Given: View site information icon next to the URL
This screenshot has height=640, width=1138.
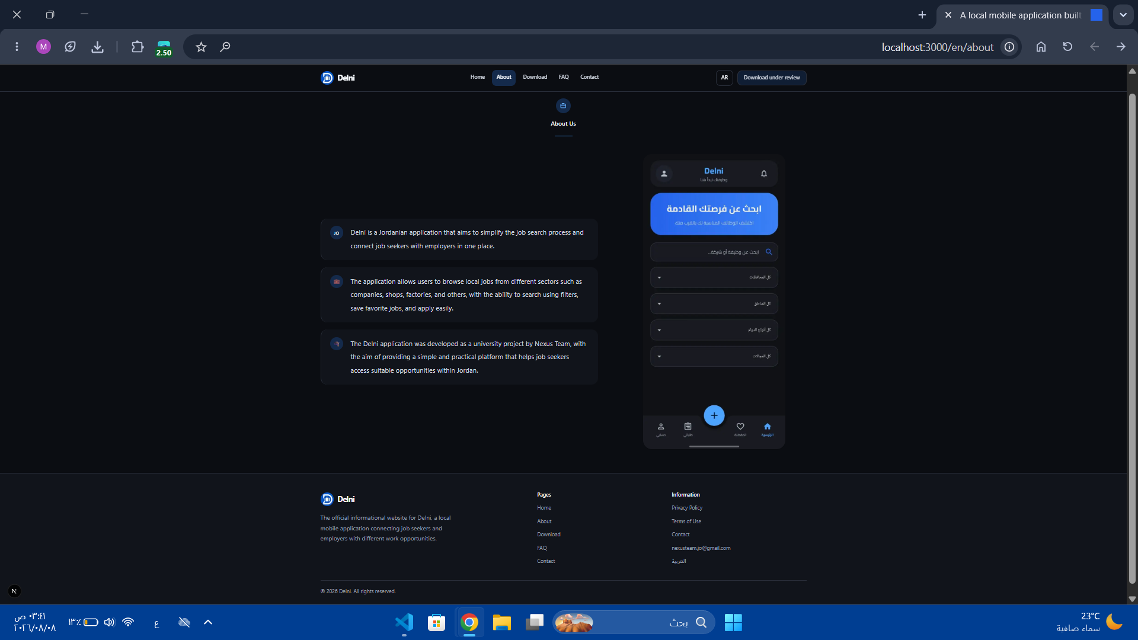Looking at the screenshot, I should 1009,47.
